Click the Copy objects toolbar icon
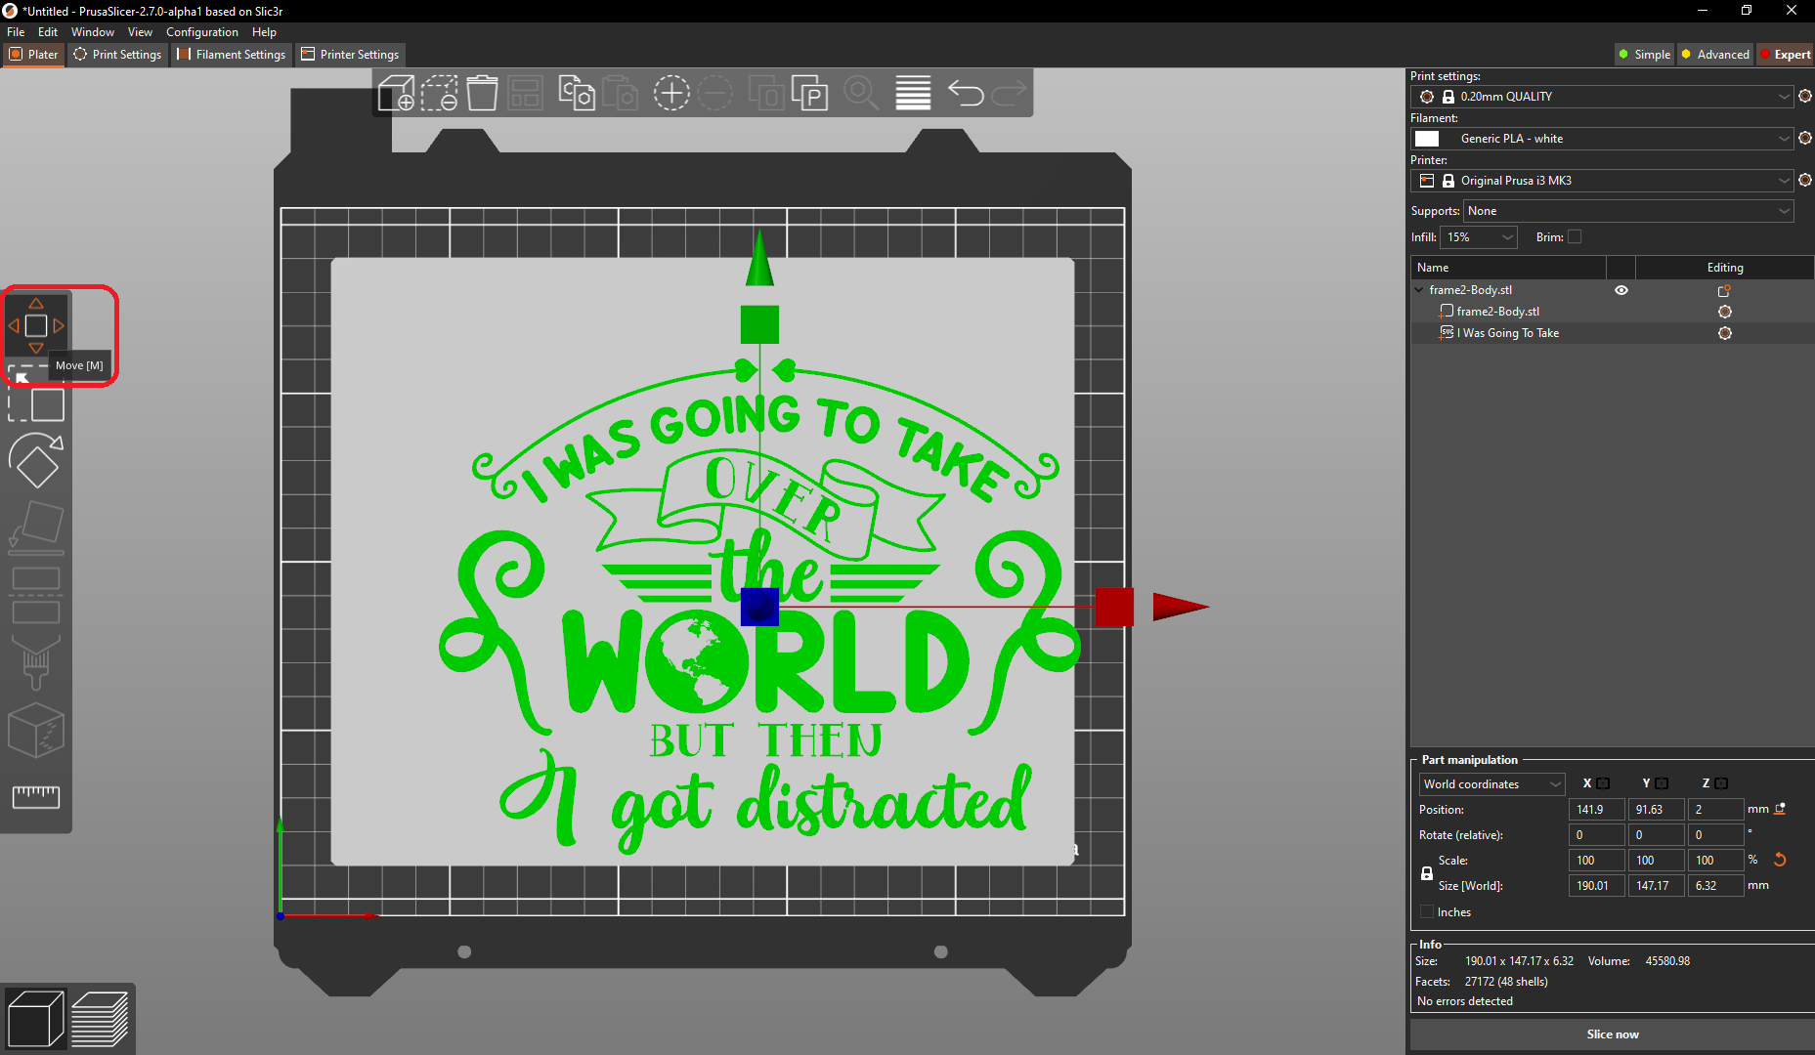This screenshot has height=1055, width=1815. click(x=576, y=93)
